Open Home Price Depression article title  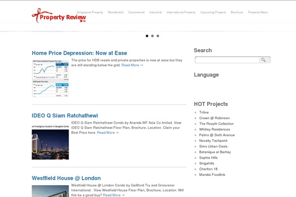click(x=79, y=53)
